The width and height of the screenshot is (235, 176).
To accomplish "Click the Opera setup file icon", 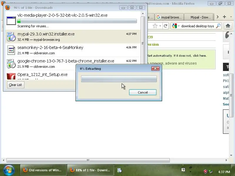I will click(11, 76).
